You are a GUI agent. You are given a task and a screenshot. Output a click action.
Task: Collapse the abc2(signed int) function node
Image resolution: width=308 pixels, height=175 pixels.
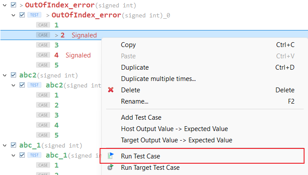pyautogui.click(x=5, y=75)
